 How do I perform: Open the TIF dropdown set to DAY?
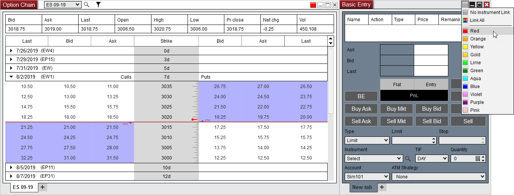[x=432, y=159]
